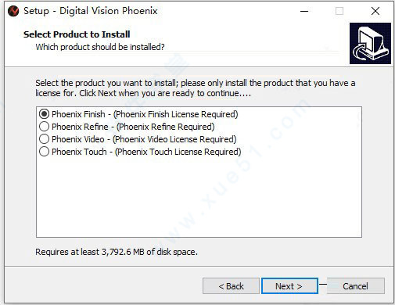
Task: Cancel the Phoenix setup
Action: [356, 286]
